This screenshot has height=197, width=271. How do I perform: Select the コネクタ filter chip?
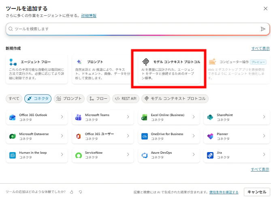[x=38, y=99]
